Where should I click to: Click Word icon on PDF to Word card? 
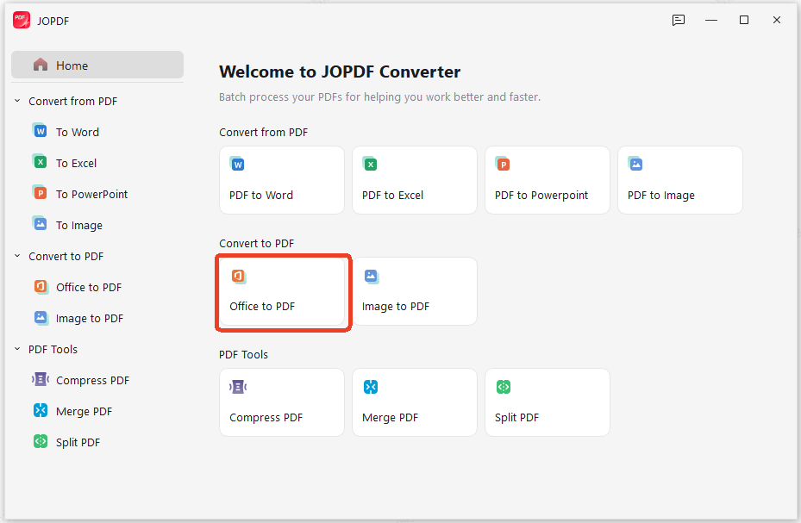point(238,164)
